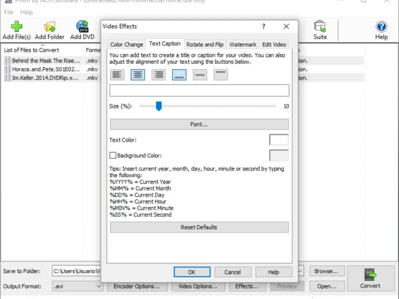Open the Output Format .avi dropdown

(x=77, y=286)
